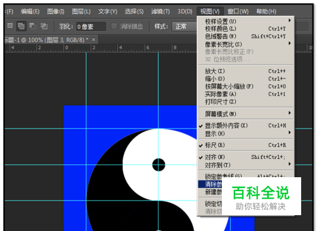Expand the 显示 (H) submenu
Viewport: 317px width, 231px height.
245,134
